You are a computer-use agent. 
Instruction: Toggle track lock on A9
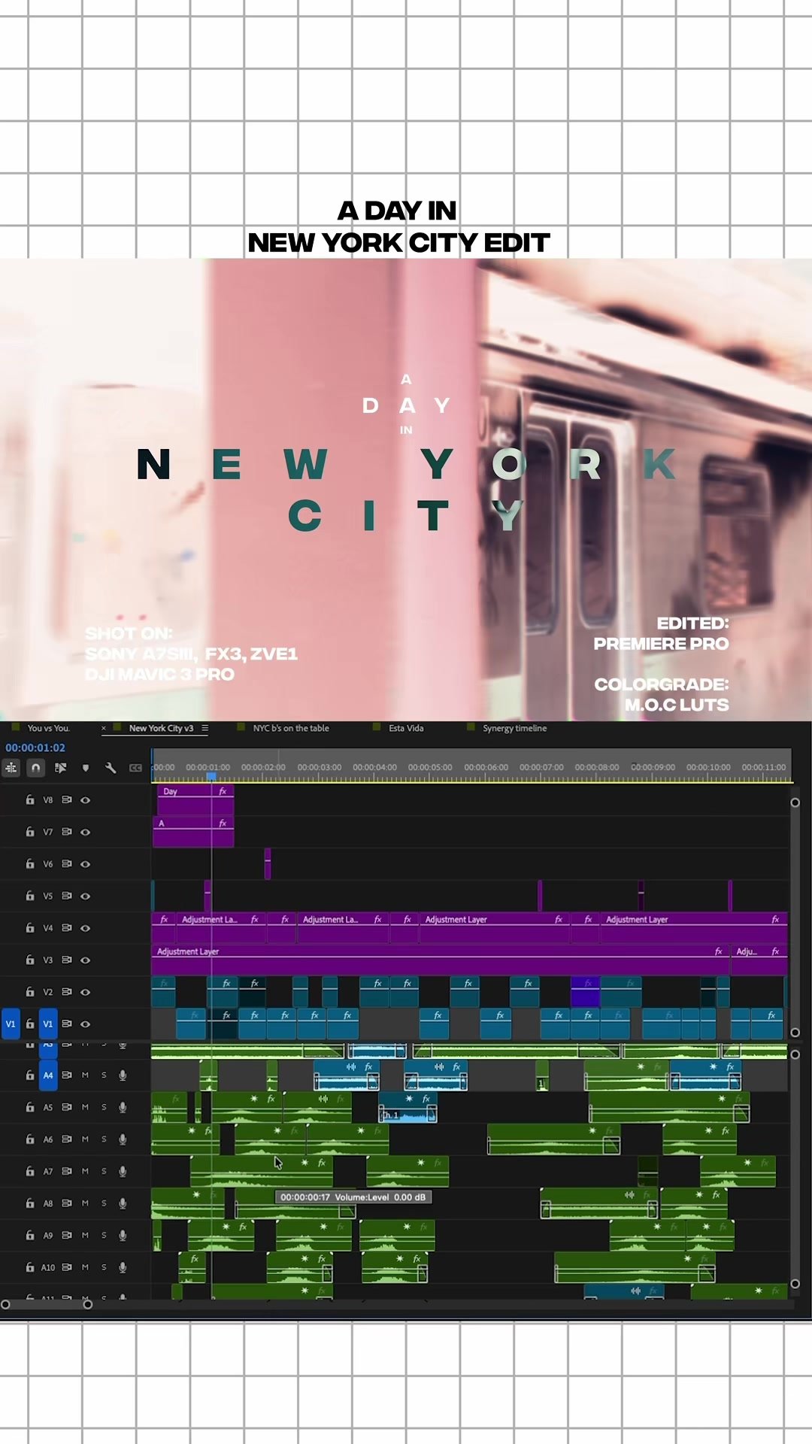30,1235
